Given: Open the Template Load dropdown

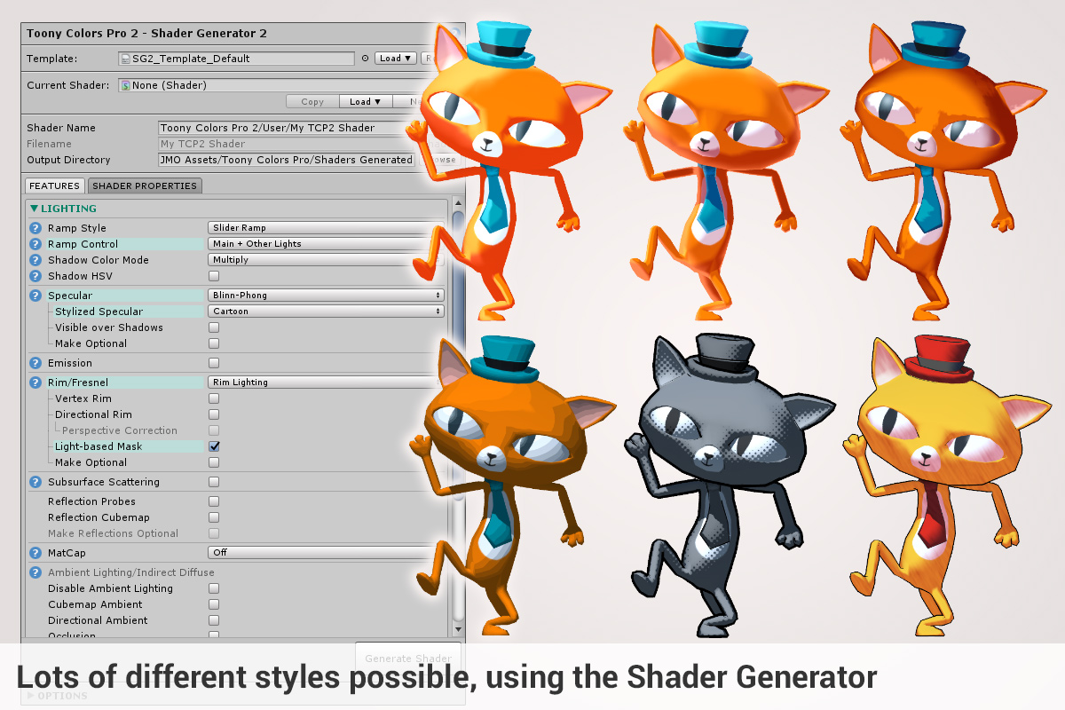Looking at the screenshot, I should 396,59.
